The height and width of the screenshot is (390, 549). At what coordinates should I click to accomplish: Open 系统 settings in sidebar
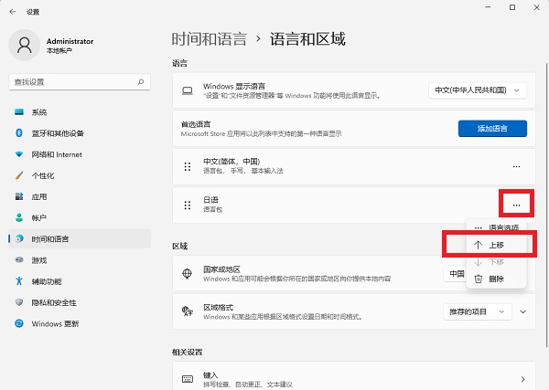point(39,112)
